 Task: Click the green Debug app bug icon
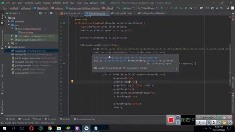pos(176,8)
